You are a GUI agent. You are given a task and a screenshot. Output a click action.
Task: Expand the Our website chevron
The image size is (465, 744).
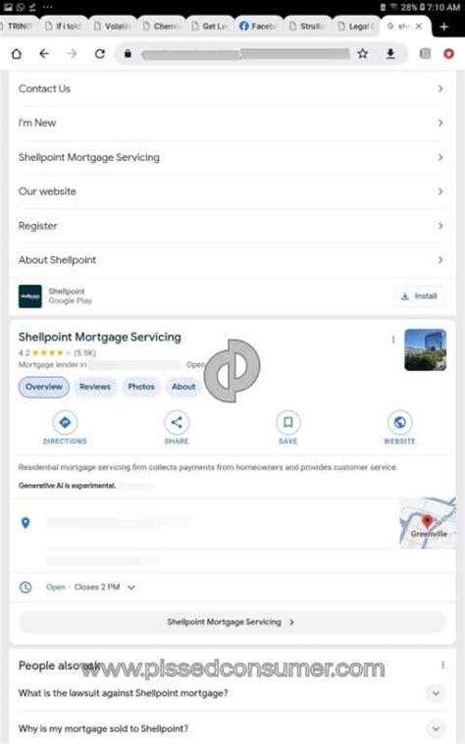coord(440,191)
